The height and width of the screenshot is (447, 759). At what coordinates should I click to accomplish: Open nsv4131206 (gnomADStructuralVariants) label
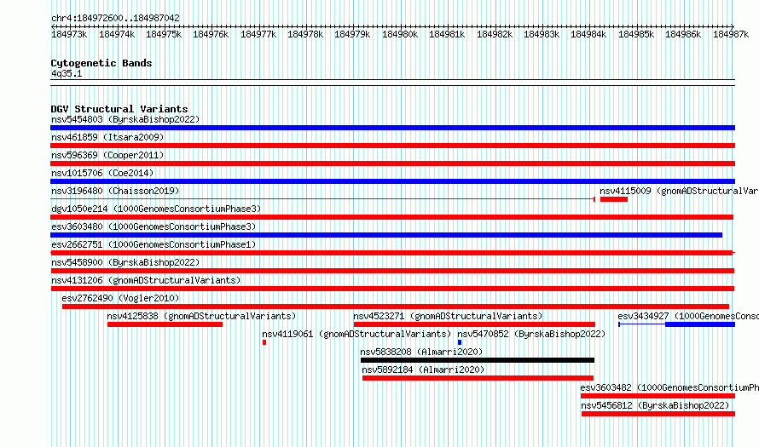[146, 280]
